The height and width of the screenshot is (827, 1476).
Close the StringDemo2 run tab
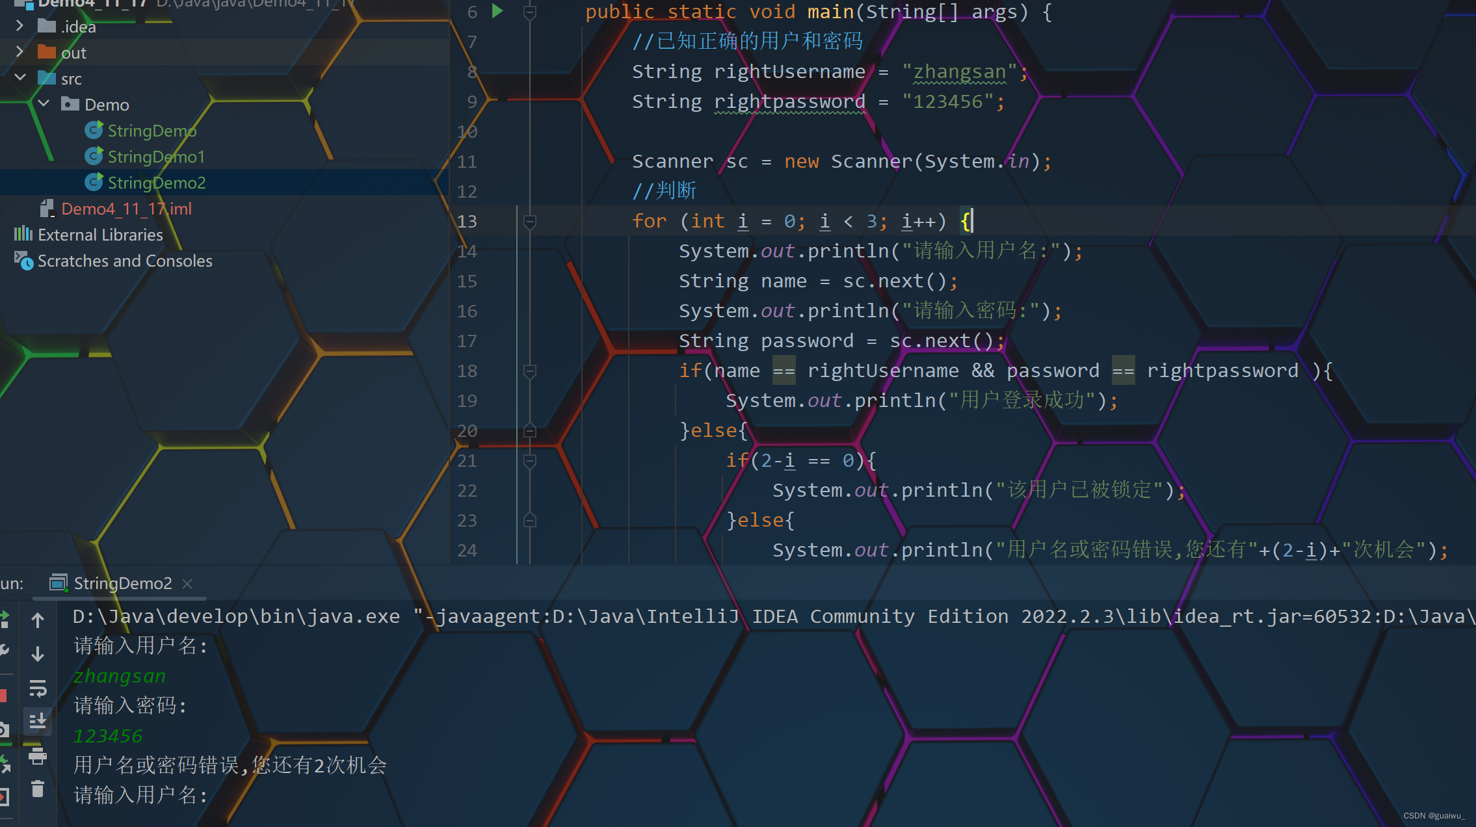pos(187,584)
